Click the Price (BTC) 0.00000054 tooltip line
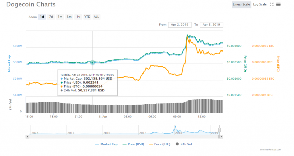 pos(82,86)
